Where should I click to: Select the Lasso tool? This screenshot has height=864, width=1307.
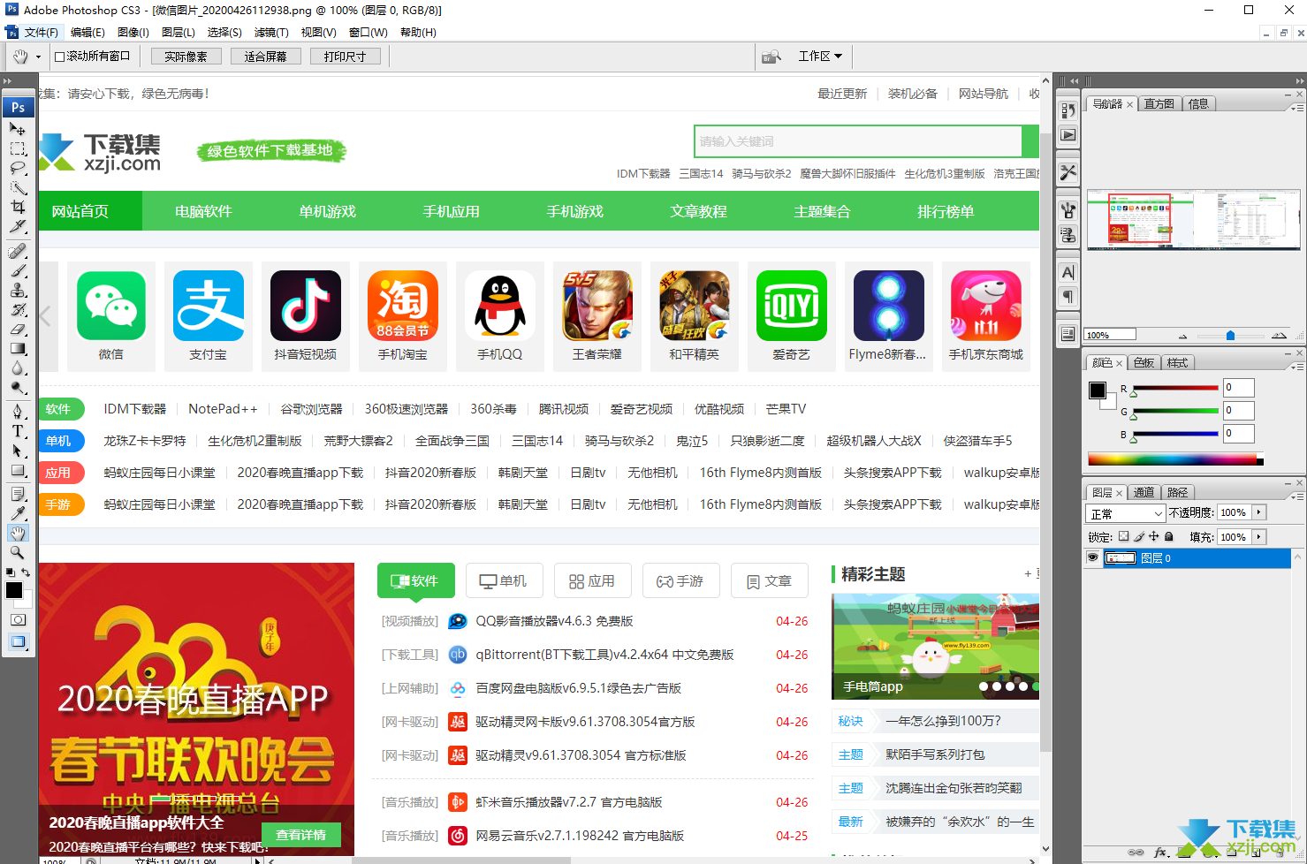tap(18, 168)
